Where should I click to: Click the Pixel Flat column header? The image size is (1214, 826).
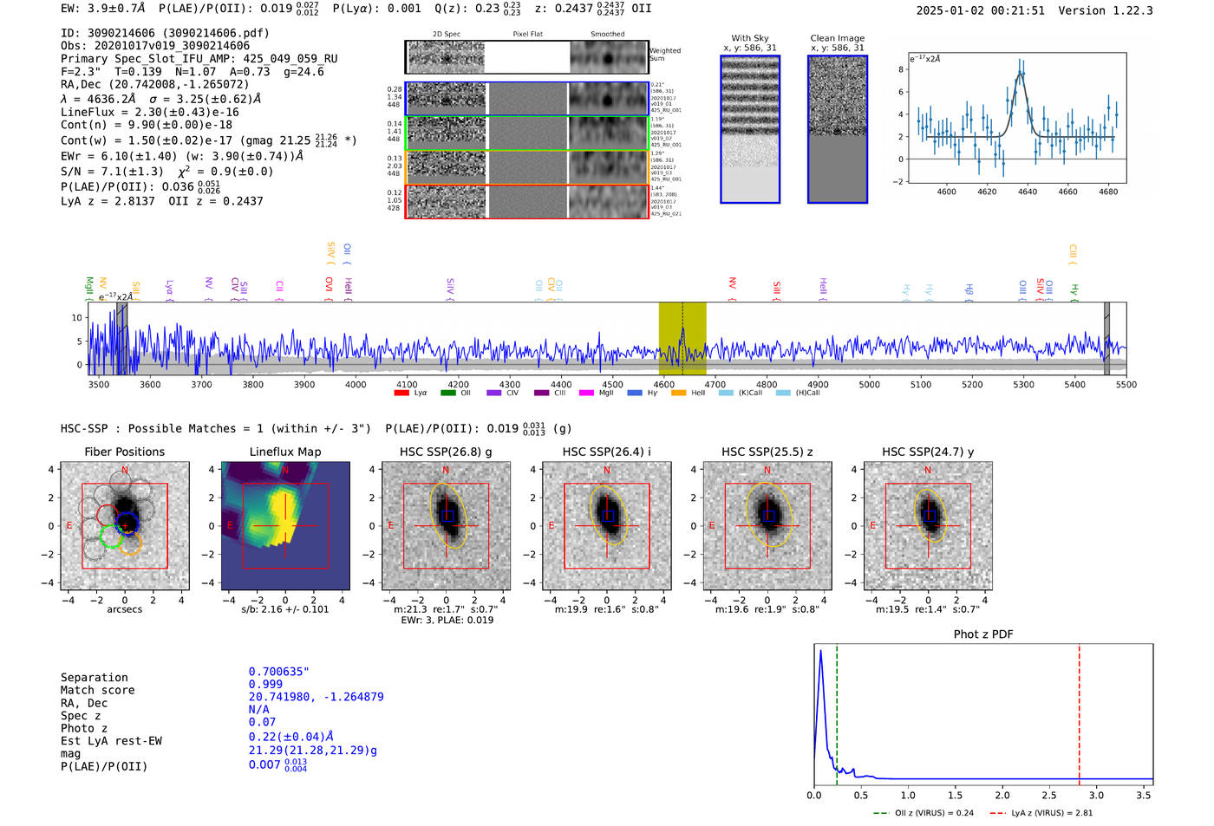point(527,35)
